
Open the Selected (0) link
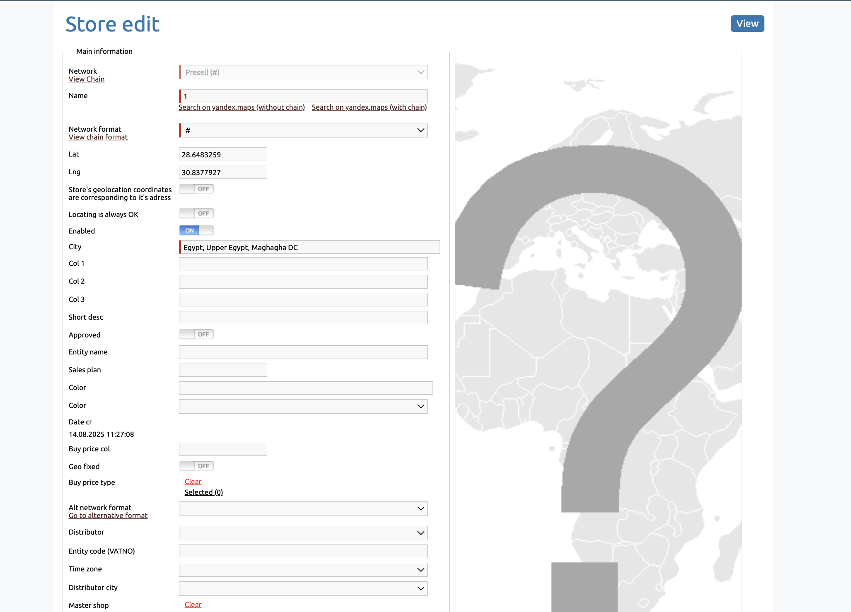203,492
